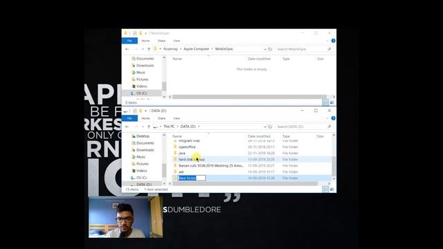Go up one level in DATA (D:) window
443x249 pixels.
pyautogui.click(x=149, y=127)
